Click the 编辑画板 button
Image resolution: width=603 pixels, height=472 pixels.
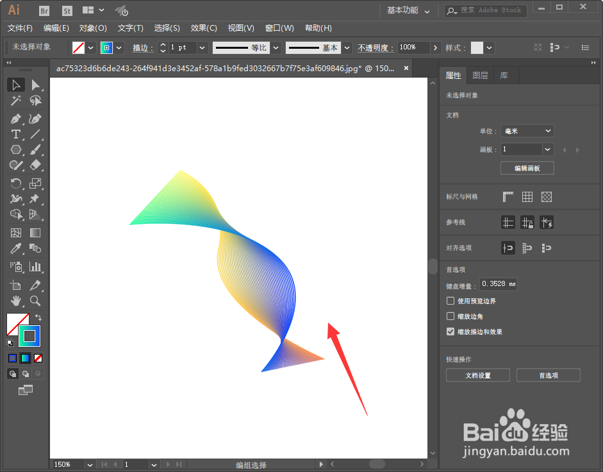(527, 168)
